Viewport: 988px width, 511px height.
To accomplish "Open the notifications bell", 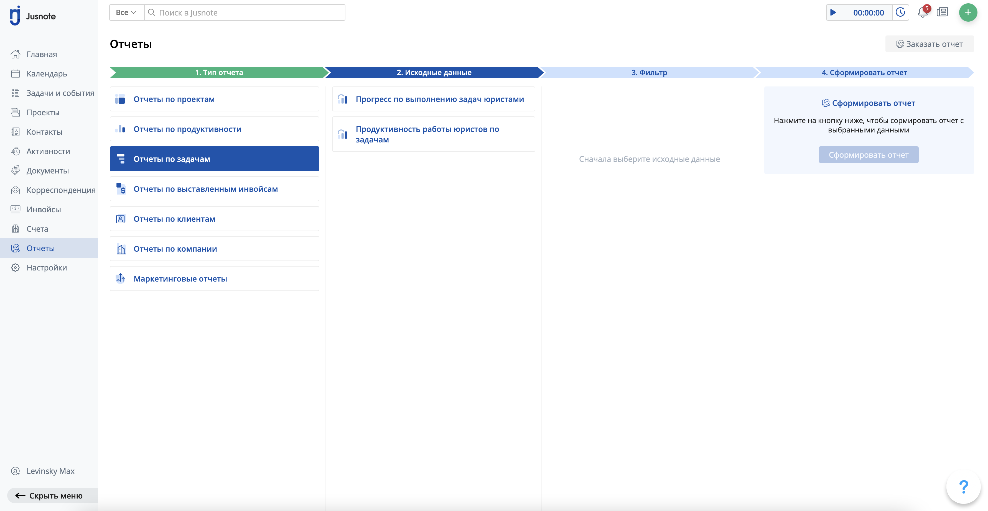I will [x=922, y=13].
